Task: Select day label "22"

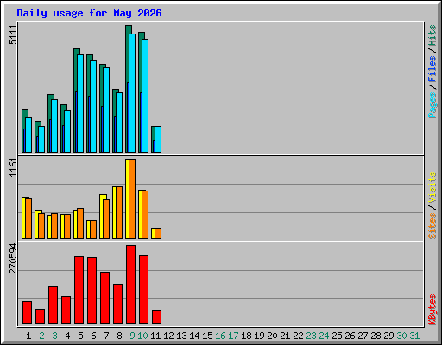Action: coord(298,336)
